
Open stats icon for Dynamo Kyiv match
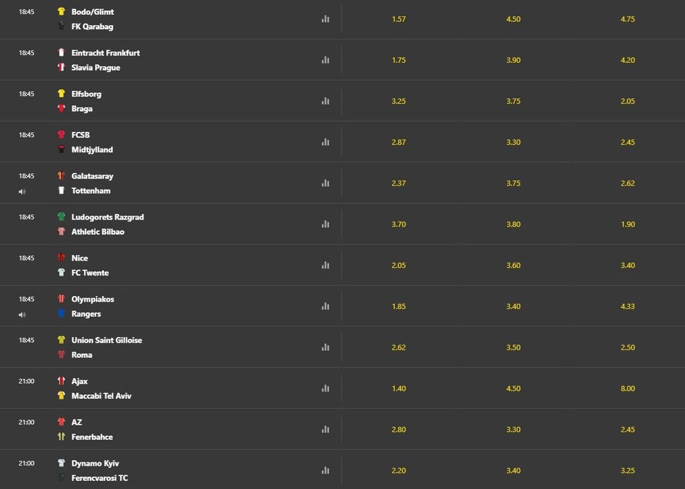[325, 471]
